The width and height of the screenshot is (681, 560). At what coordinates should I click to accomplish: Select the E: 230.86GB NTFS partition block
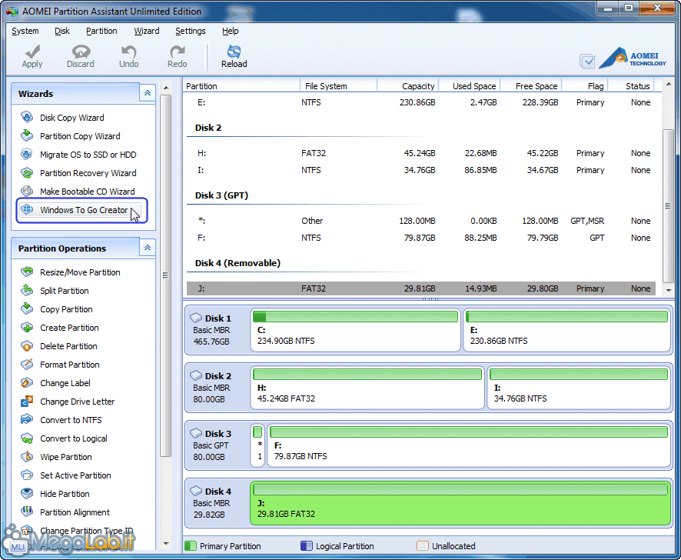point(566,330)
